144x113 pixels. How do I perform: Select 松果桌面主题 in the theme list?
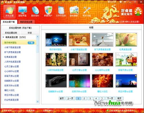coord(10,57)
